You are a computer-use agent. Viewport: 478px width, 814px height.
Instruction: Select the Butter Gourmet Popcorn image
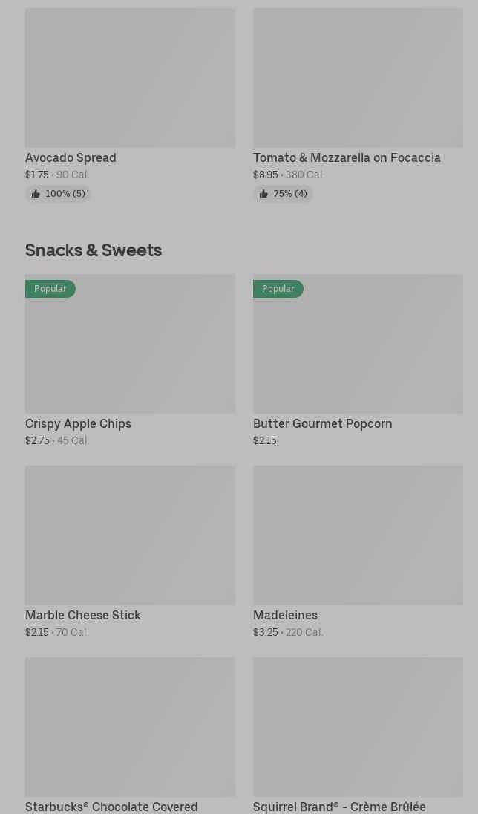(358, 349)
